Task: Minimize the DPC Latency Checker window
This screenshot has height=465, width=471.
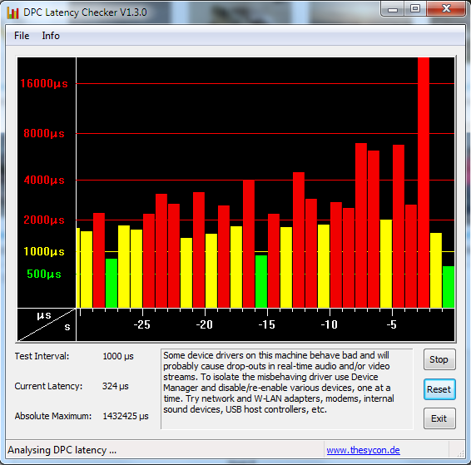Action: pos(393,8)
